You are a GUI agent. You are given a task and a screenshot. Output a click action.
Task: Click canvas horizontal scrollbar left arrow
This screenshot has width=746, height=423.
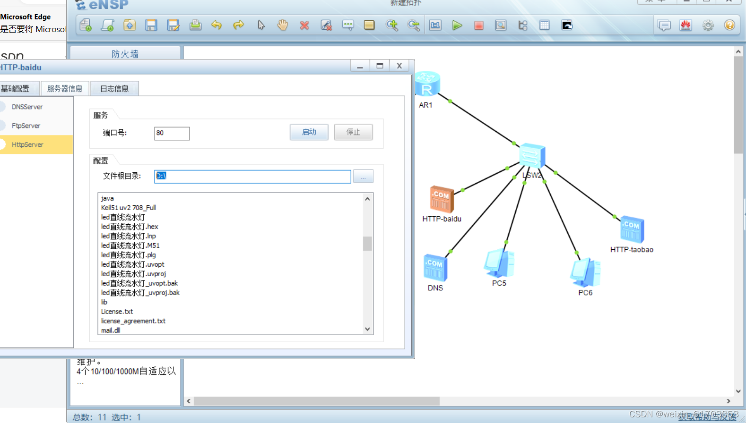189,401
